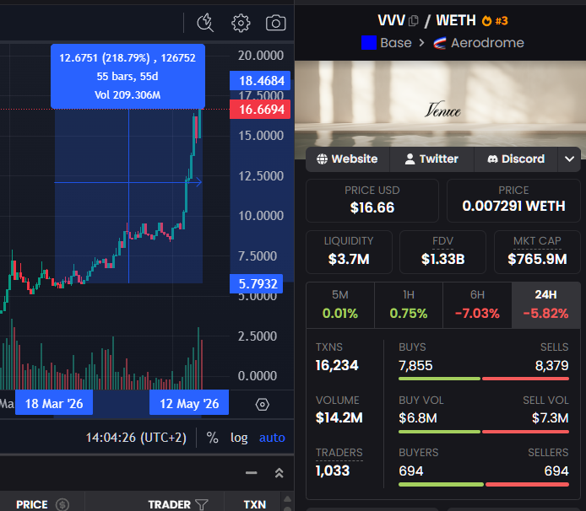
Task: Click the current price label 16.6694
Action: click(260, 110)
